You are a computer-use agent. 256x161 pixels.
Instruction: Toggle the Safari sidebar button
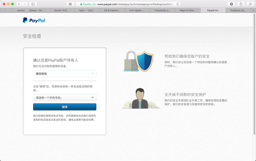[x=33, y=4]
